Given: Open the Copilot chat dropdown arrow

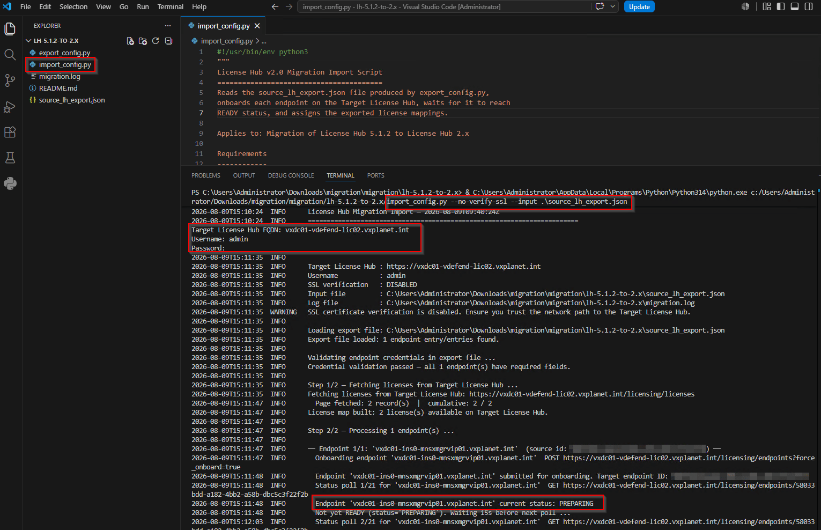Looking at the screenshot, I should 612,7.
